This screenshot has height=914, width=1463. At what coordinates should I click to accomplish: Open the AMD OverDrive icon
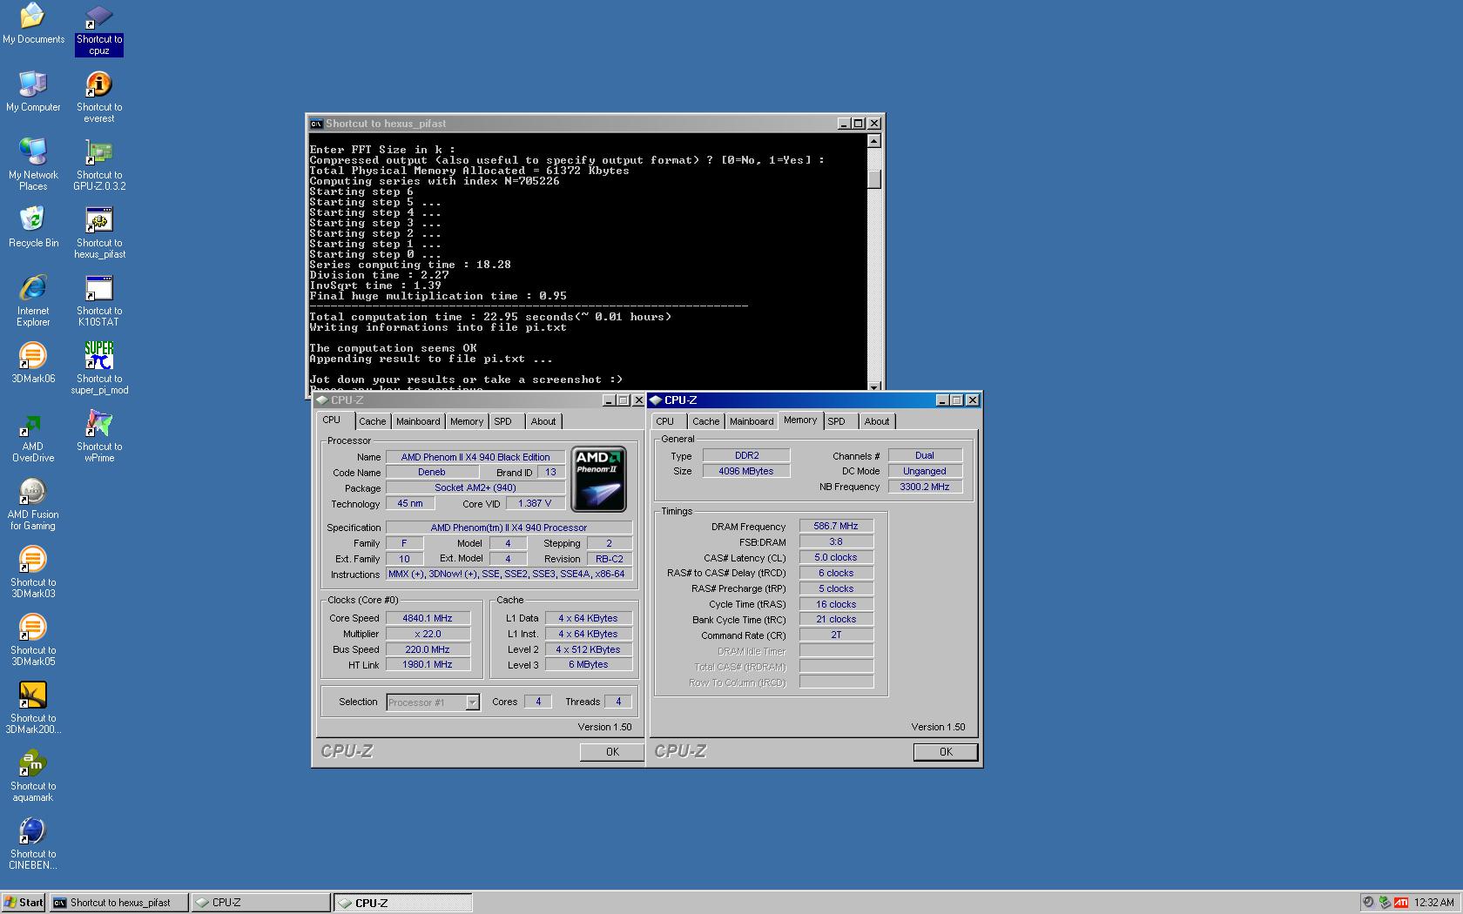click(33, 437)
